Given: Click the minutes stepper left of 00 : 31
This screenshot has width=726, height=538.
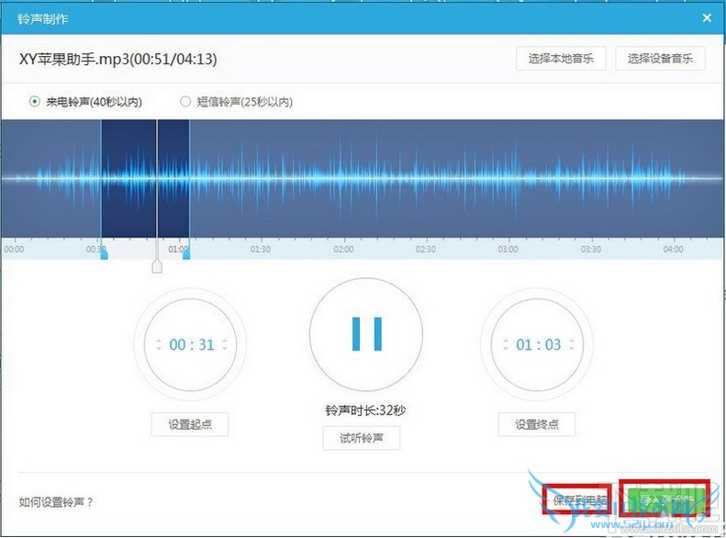Looking at the screenshot, I should [x=159, y=344].
